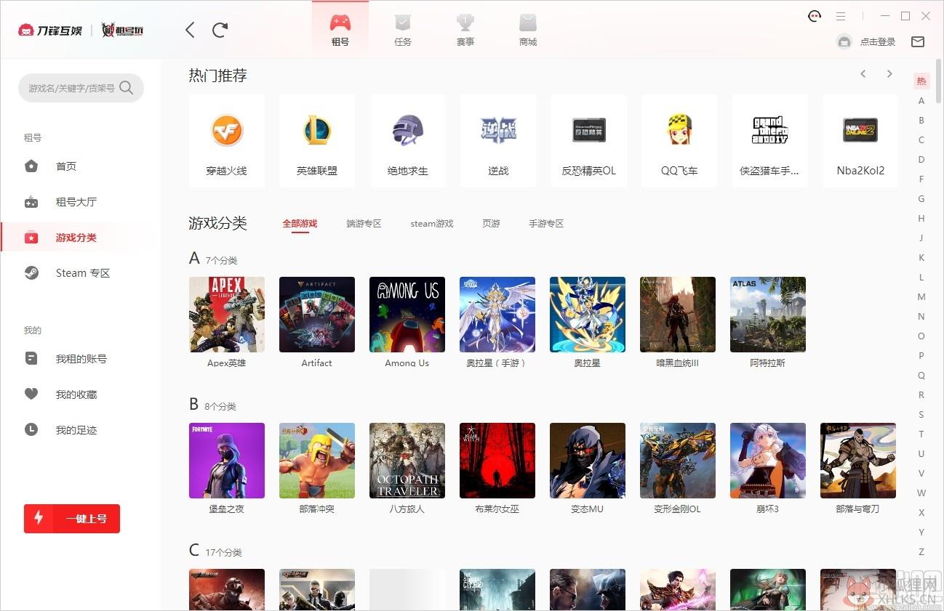Open the mail messages icon
This screenshot has width=944, height=611.
918,41
